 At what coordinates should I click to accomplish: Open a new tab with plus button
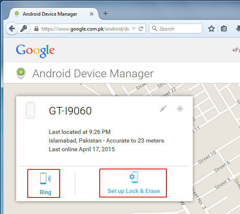105,14
